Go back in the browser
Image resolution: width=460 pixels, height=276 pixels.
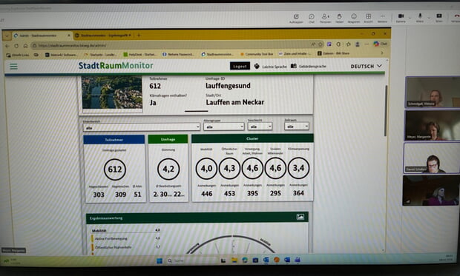point(7,46)
